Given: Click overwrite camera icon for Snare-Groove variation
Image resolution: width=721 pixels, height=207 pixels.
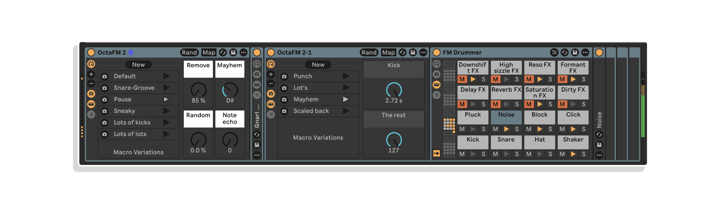Looking at the screenshot, I should click(105, 88).
